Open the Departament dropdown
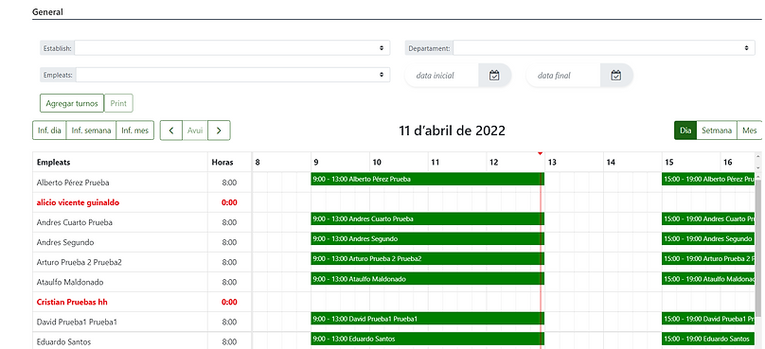The height and width of the screenshot is (349, 765). pyautogui.click(x=603, y=48)
